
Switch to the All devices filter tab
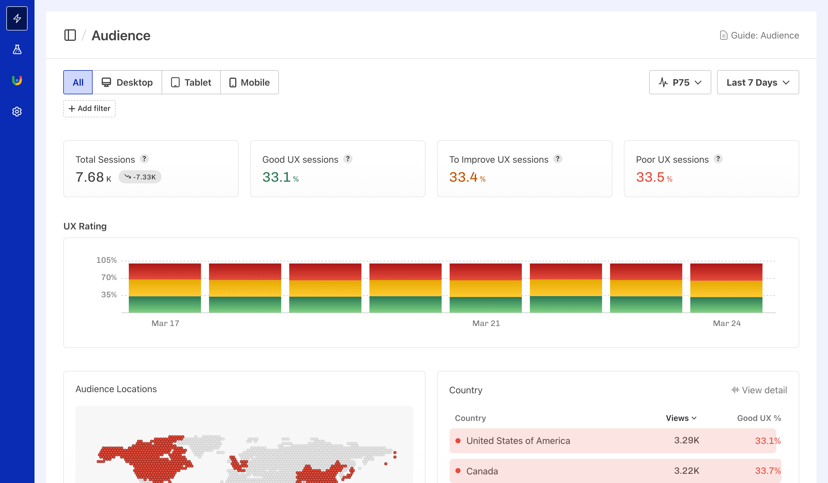pos(78,82)
